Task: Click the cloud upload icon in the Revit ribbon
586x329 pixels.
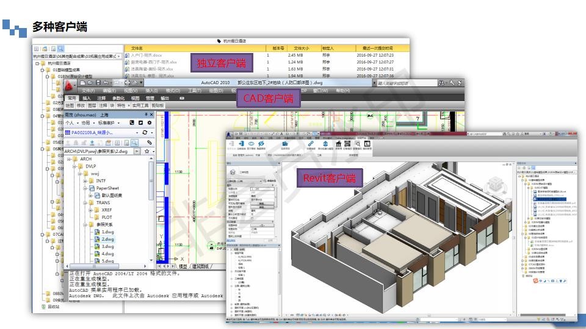Action: [325, 144]
